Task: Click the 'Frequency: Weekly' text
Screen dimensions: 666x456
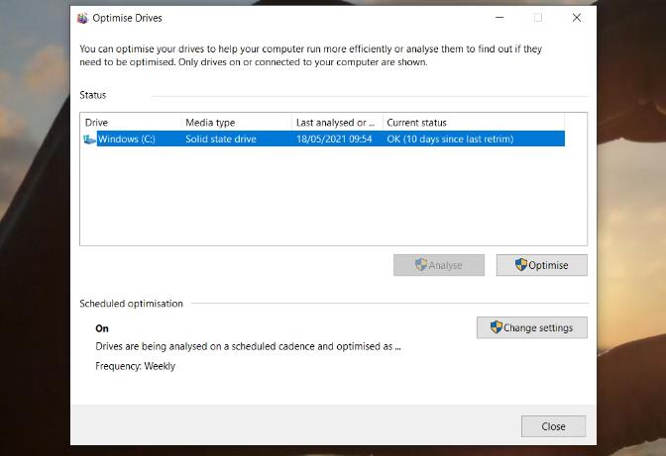Action: pos(135,366)
